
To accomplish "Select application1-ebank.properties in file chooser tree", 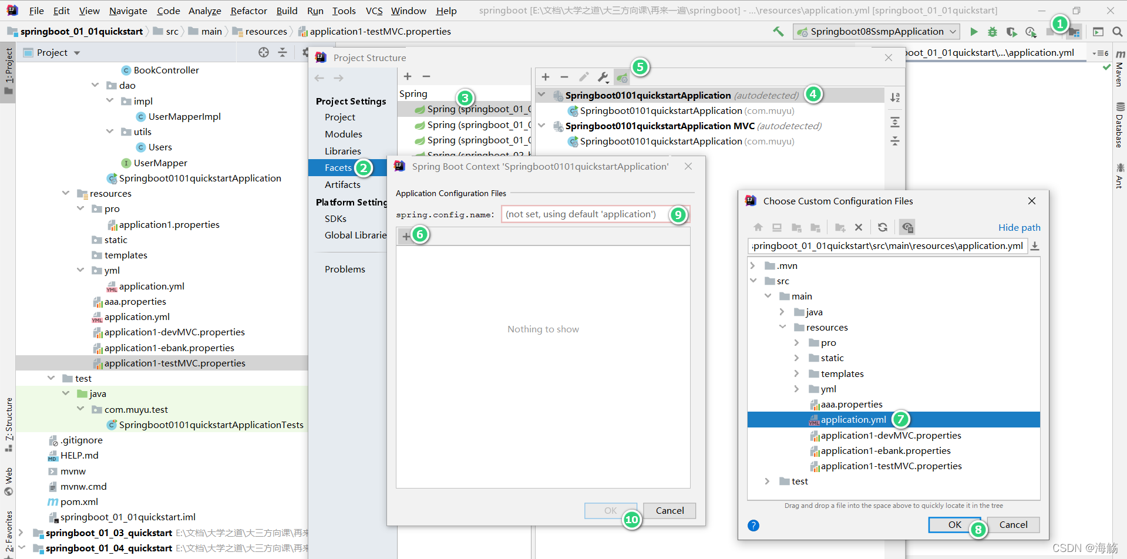I will click(x=886, y=450).
